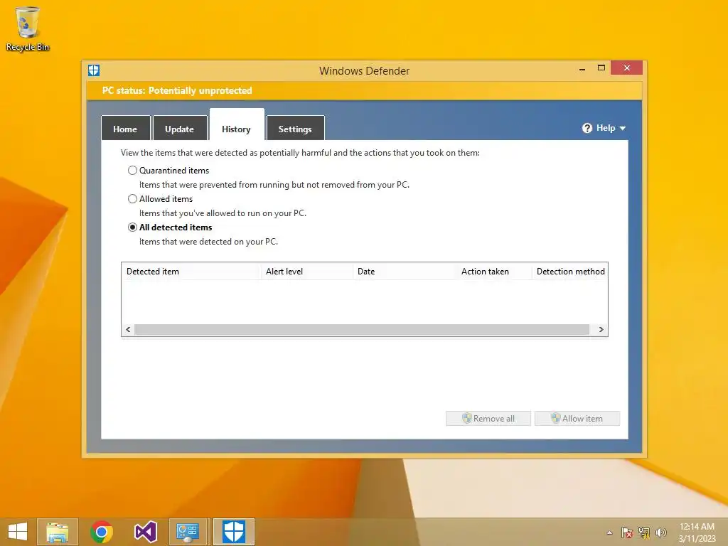Screen dimensions: 728x546
Task: Switch to the Home tab
Action: [125, 129]
